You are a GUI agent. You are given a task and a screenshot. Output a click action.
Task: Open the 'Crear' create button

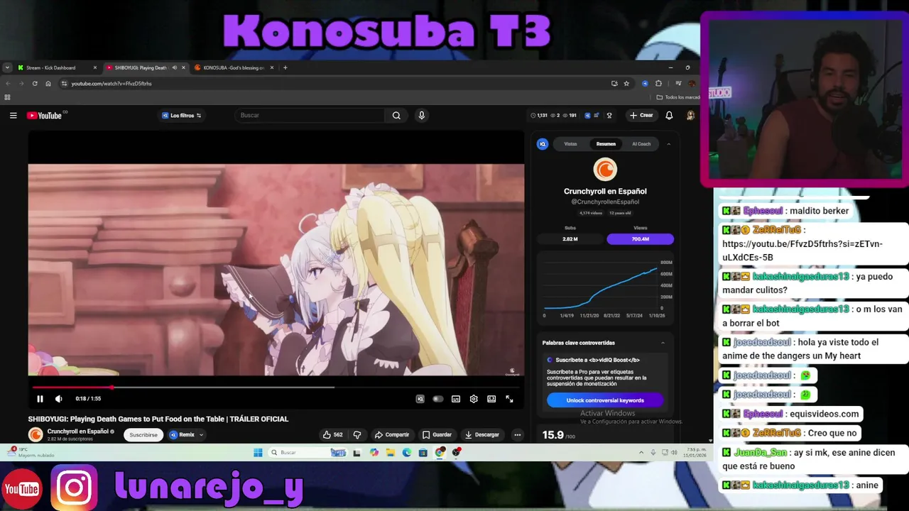(641, 116)
